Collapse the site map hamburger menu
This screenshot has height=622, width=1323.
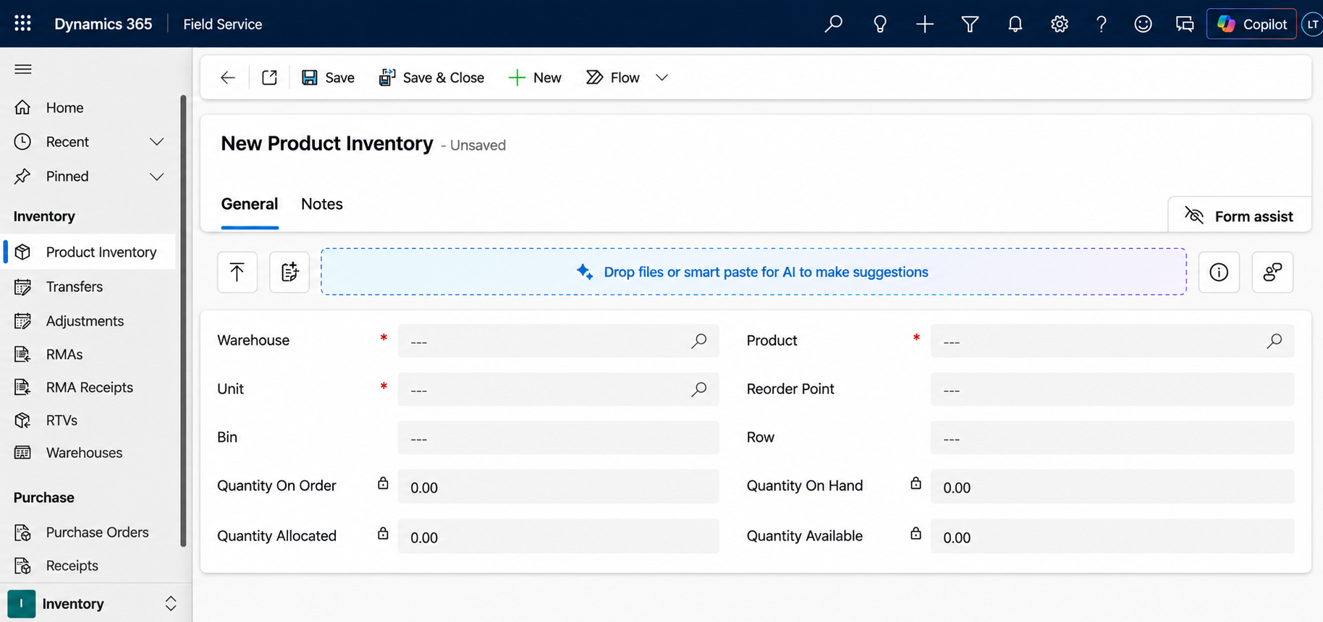pyautogui.click(x=23, y=69)
